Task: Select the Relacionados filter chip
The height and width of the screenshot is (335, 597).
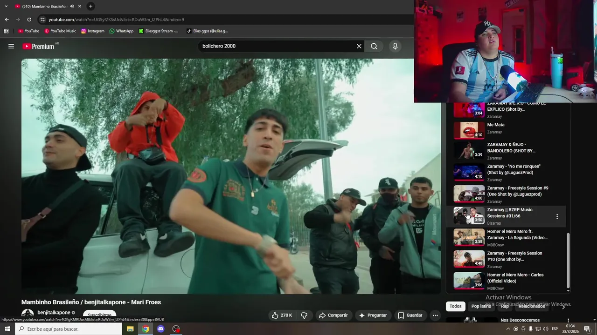Action: (532, 306)
